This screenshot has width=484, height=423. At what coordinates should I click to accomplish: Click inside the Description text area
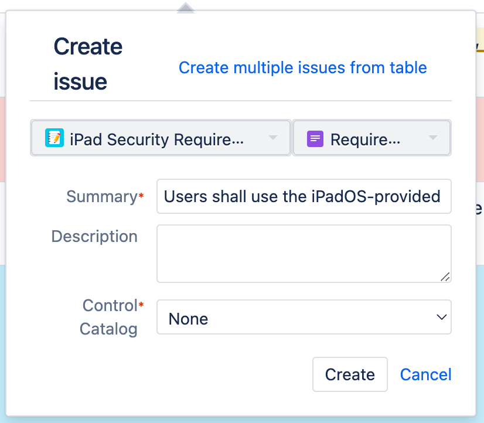pos(304,252)
